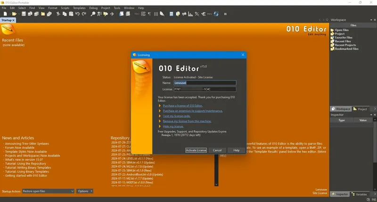Open the Scripts menu
Screen dimensions: 377x202
65,8
